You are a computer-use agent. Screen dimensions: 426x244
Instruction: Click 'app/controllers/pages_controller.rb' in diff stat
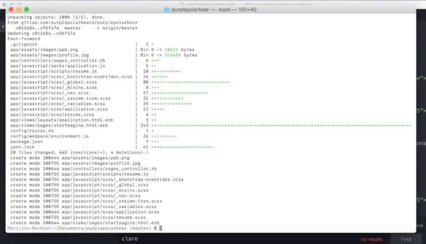point(58,61)
